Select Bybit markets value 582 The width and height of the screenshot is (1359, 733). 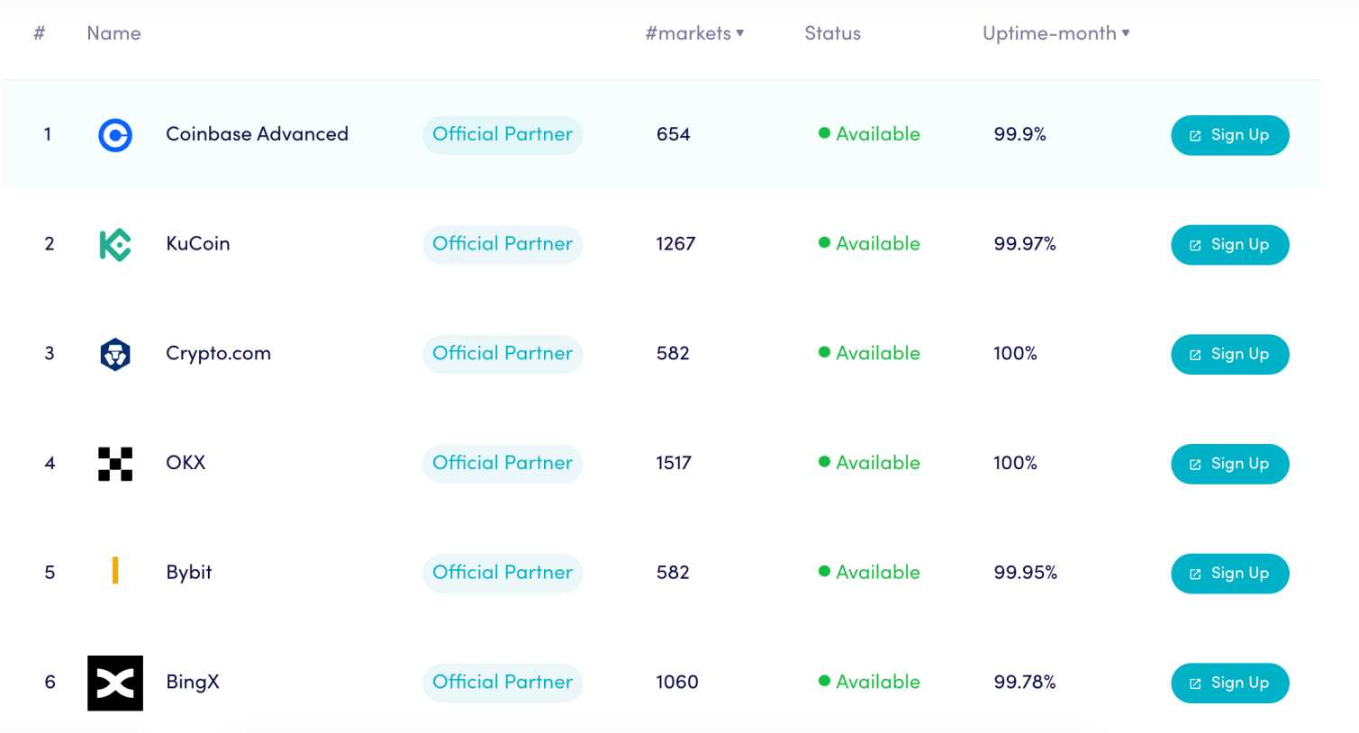tap(673, 573)
